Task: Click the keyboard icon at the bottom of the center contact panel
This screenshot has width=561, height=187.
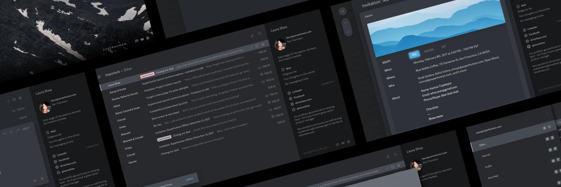Action: (x=343, y=143)
